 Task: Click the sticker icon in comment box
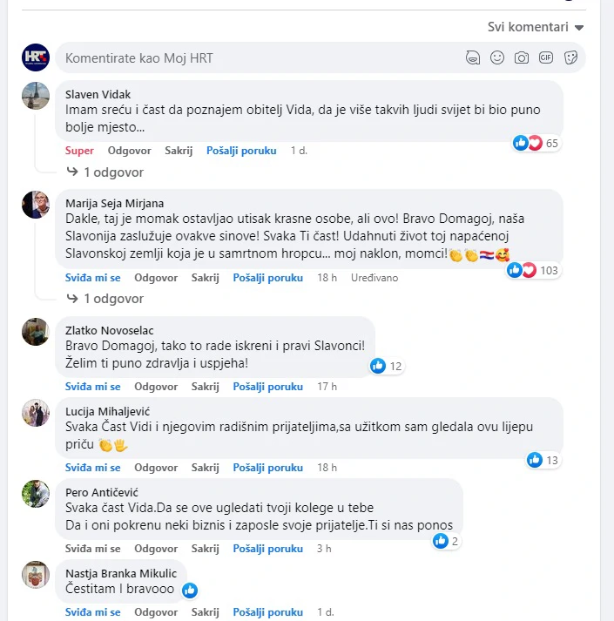click(570, 58)
